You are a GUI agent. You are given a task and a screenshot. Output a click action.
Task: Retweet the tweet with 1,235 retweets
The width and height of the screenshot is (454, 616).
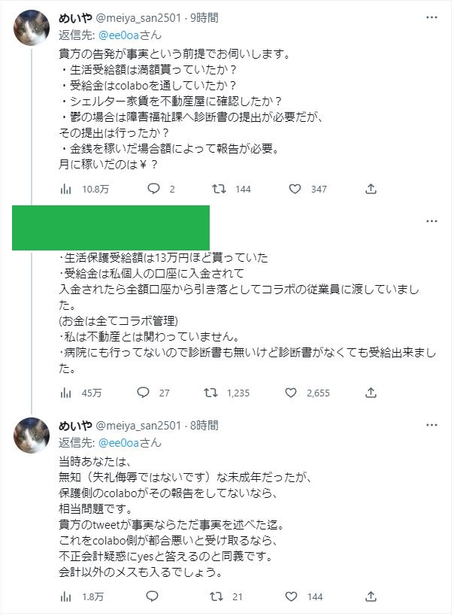pos(211,392)
